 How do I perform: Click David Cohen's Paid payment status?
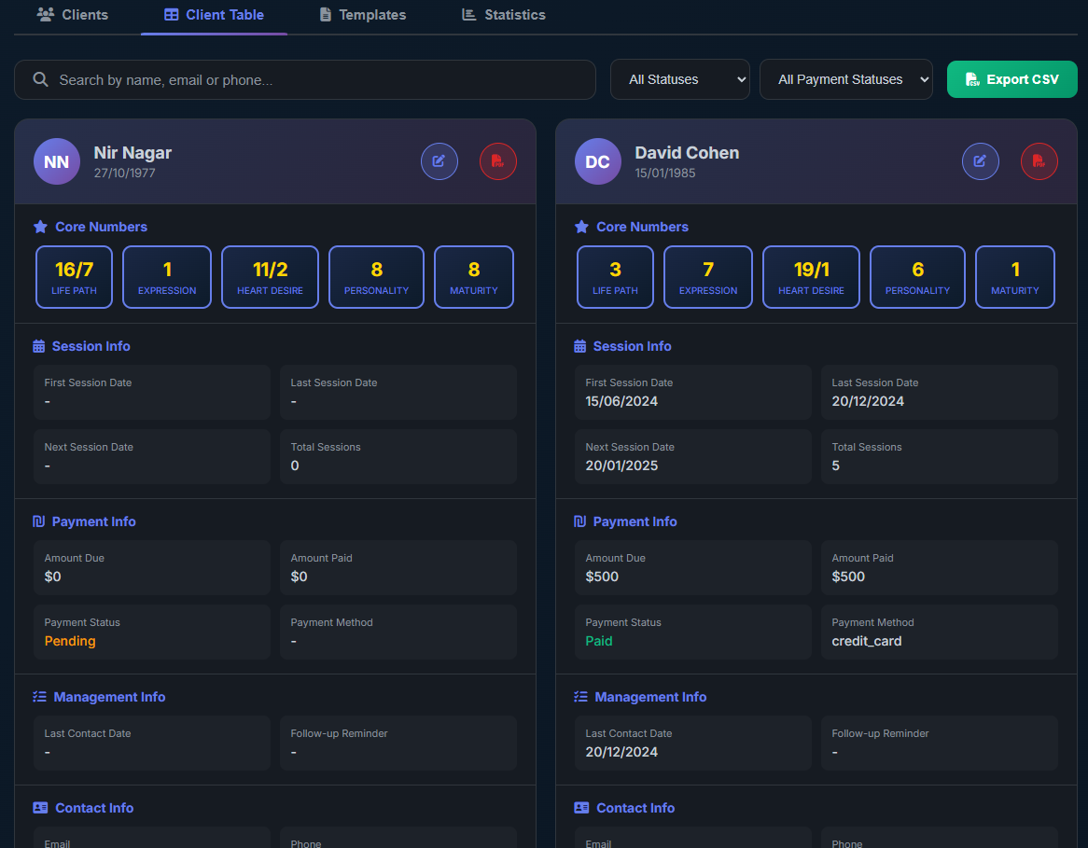coord(599,641)
